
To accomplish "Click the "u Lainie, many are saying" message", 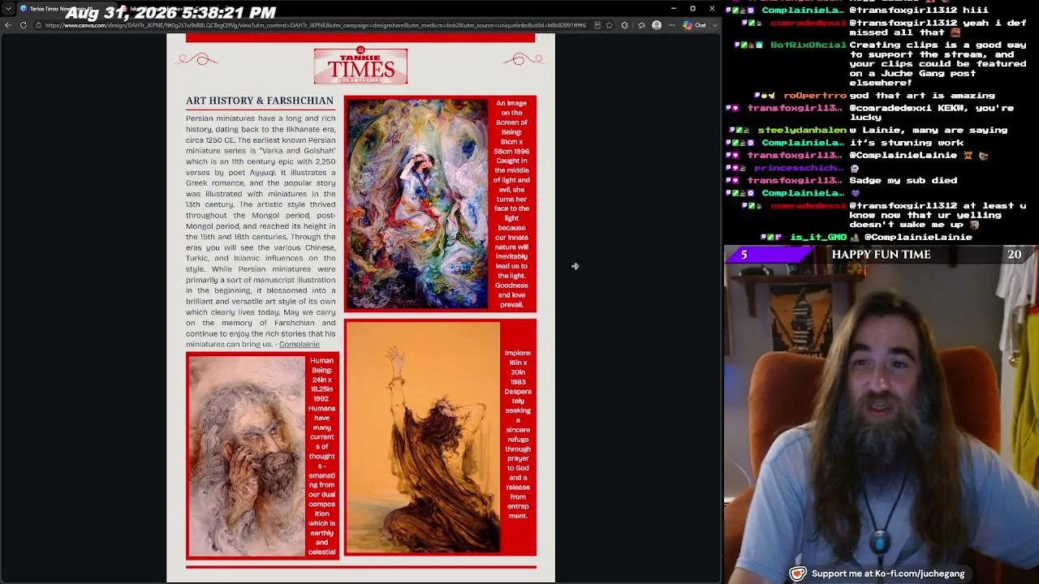I will coord(928,130).
